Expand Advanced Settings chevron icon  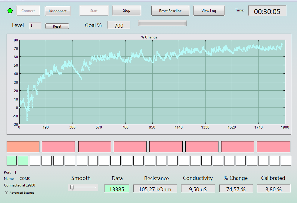[6, 192]
